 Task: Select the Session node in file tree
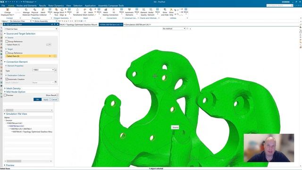click(x=8, y=120)
